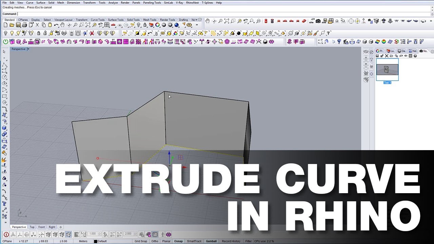Click in the Command input field
This screenshot has width=434, height=244.
coord(224,14)
